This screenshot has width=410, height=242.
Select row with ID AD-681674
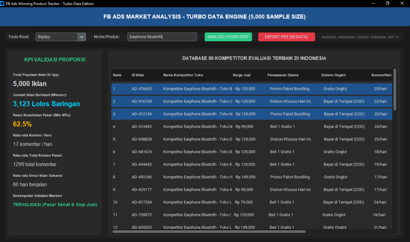click(252, 152)
